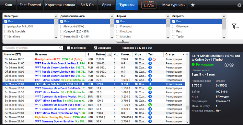
Task: Click the down arrow of the Скорость list
Action: pyautogui.click(x=224, y=37)
